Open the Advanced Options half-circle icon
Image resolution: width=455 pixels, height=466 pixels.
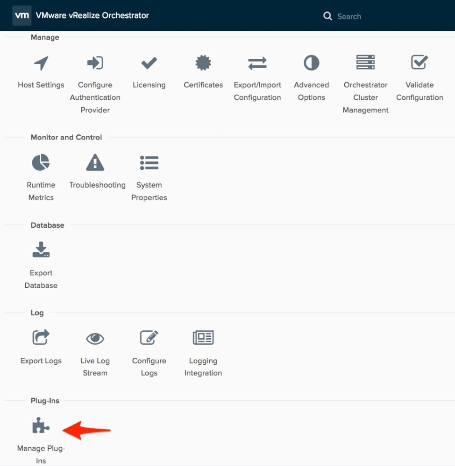click(311, 63)
